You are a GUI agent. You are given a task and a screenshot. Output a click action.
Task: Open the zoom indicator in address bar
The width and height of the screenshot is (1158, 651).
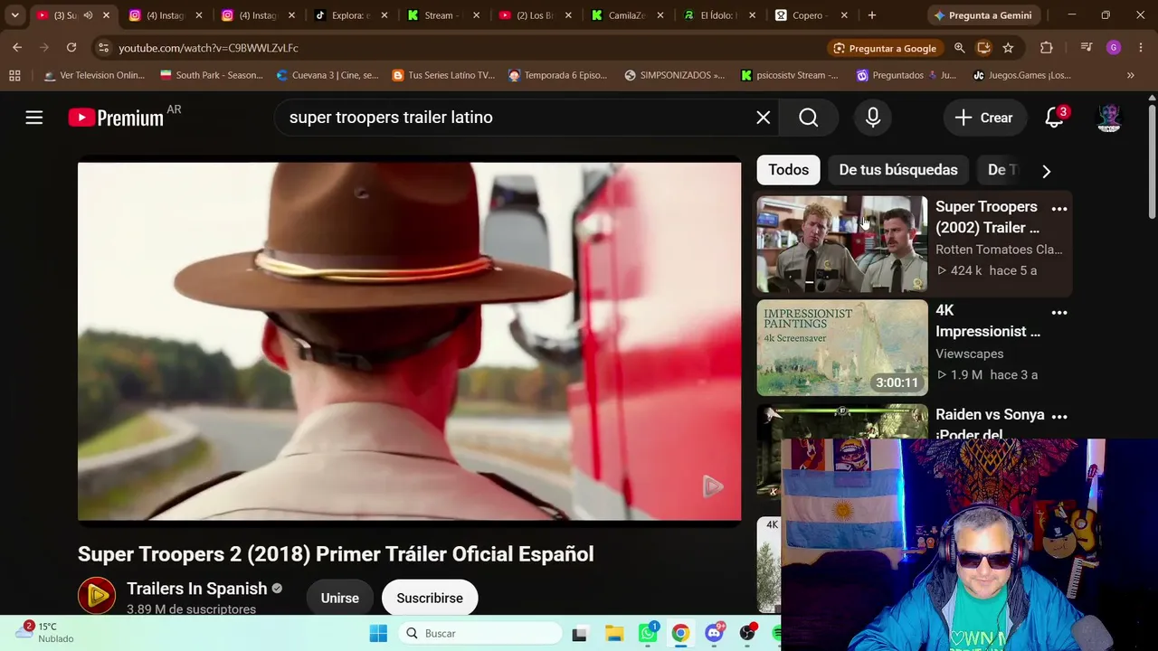coord(960,48)
